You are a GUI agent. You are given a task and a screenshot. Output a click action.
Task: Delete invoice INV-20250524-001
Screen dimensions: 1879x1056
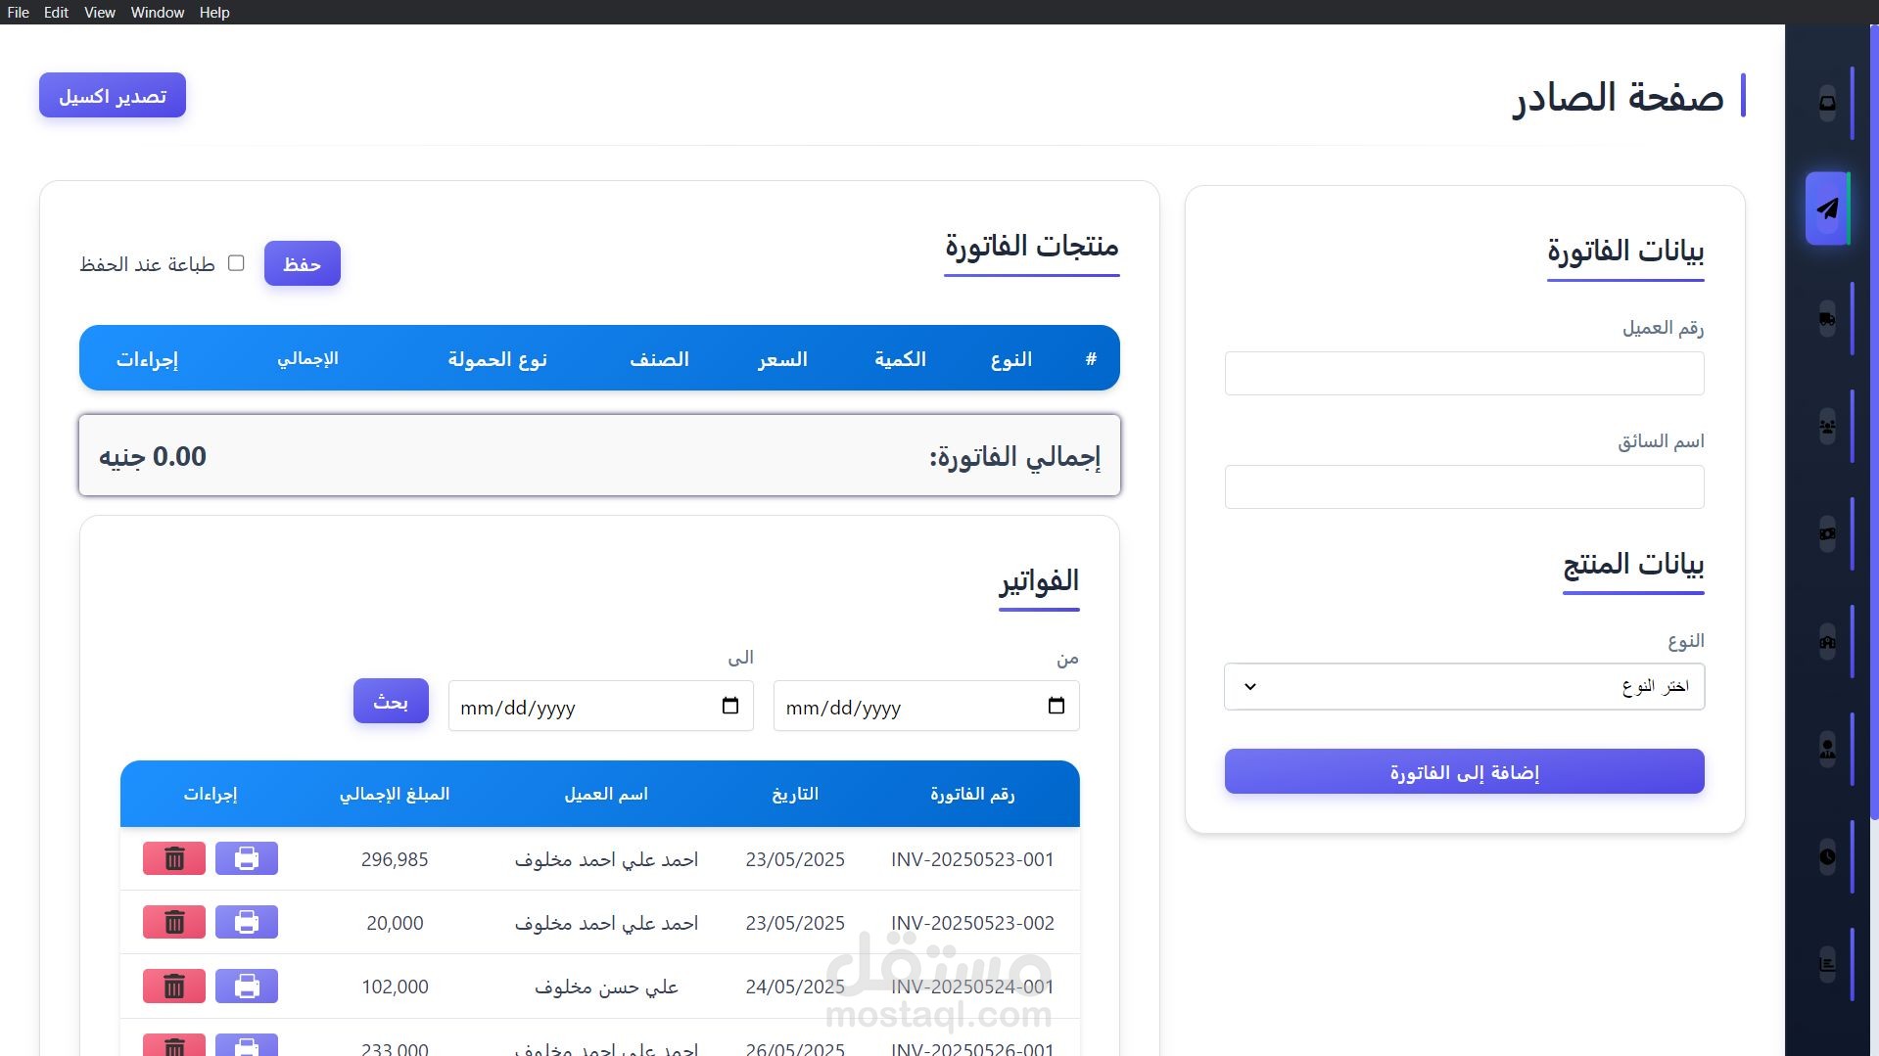pos(174,986)
